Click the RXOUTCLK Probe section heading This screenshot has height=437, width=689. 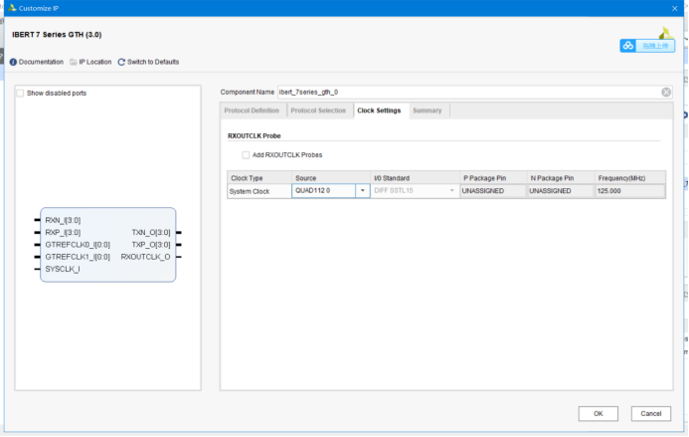[x=254, y=136]
